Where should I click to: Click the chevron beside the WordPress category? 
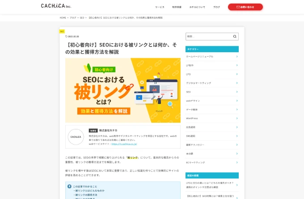(x=237, y=118)
